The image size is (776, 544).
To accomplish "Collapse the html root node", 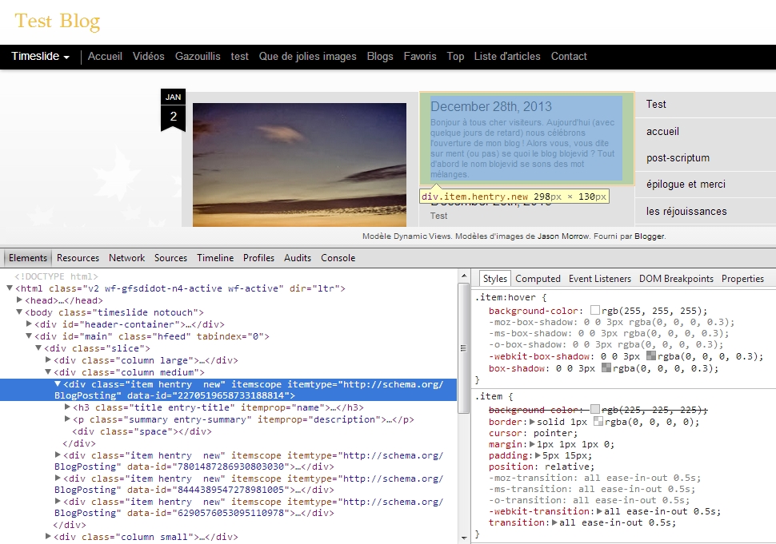I will click(x=10, y=288).
